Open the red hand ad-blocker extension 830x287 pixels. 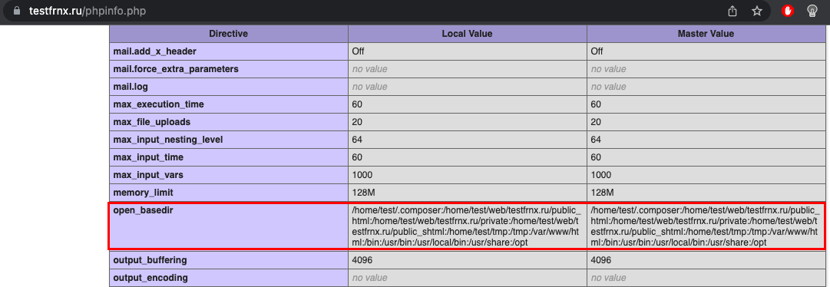(788, 11)
